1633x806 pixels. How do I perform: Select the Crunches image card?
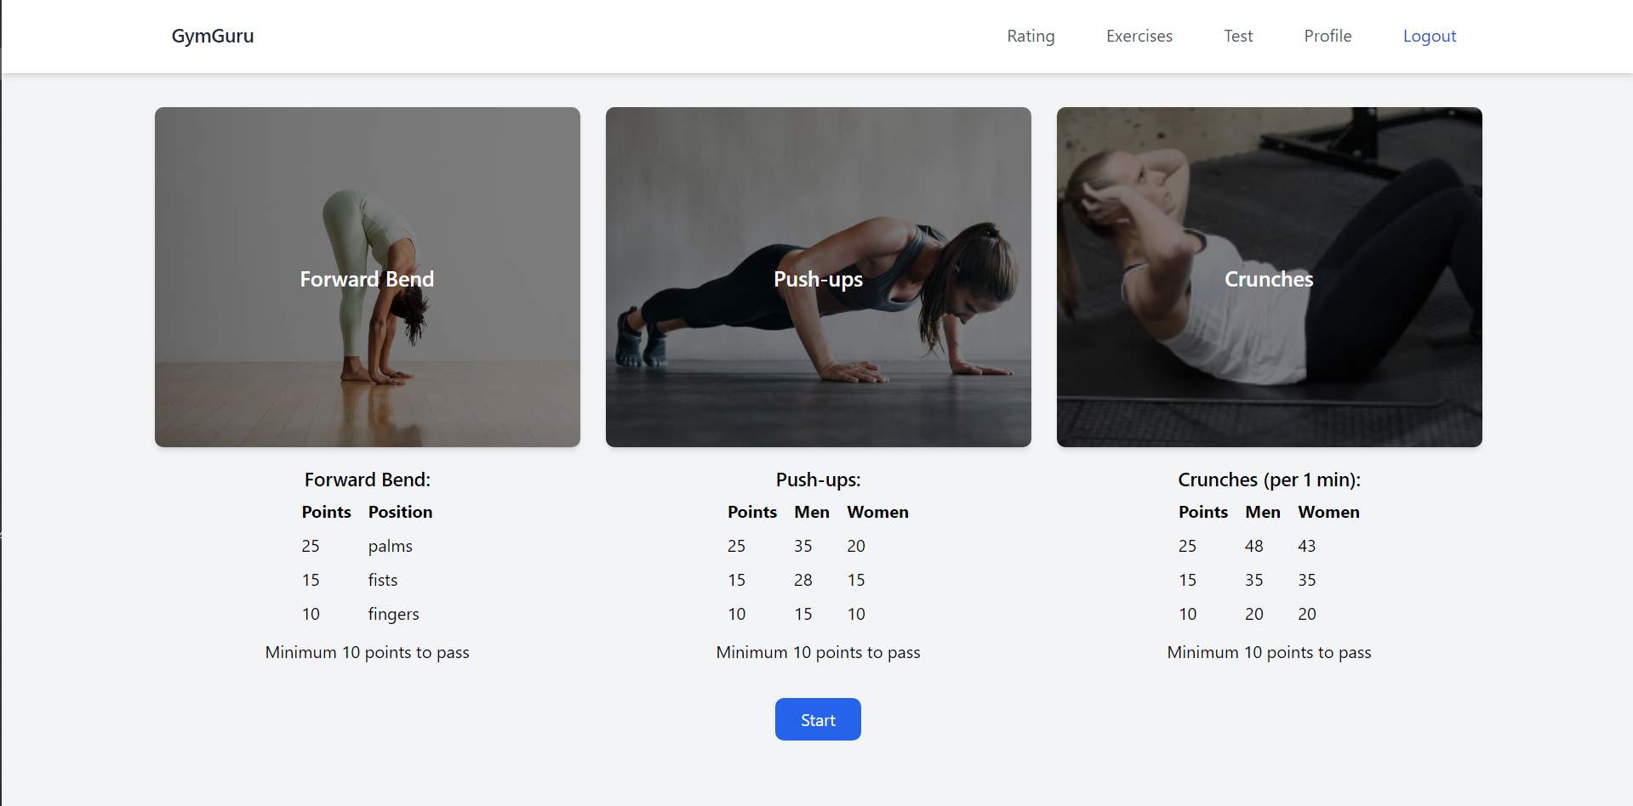(x=1269, y=277)
